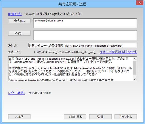Viewport: 145px width, 124px height.
Task: Click the 送信 button
Action: [x=100, y=117]
